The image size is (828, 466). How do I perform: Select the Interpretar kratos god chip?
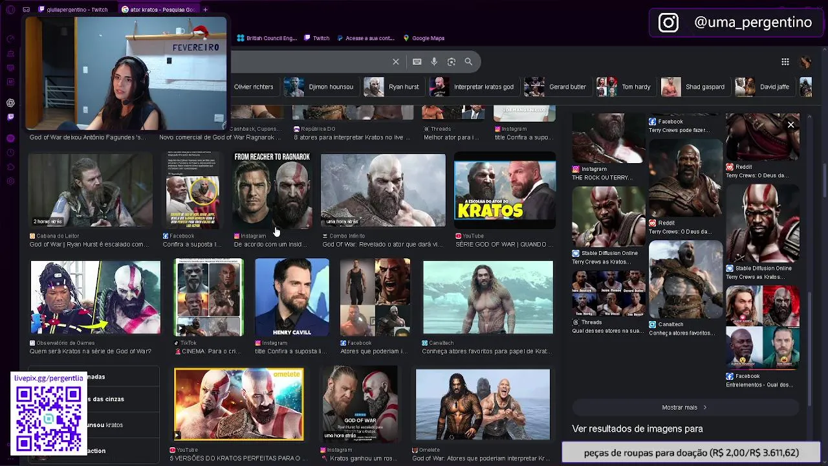click(x=473, y=87)
